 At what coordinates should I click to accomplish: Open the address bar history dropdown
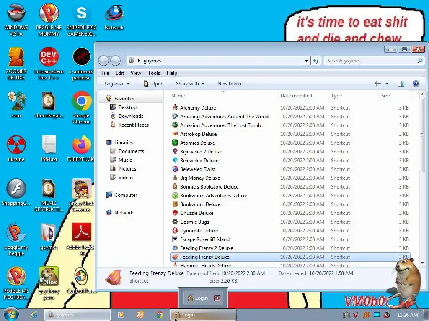pyautogui.click(x=306, y=61)
